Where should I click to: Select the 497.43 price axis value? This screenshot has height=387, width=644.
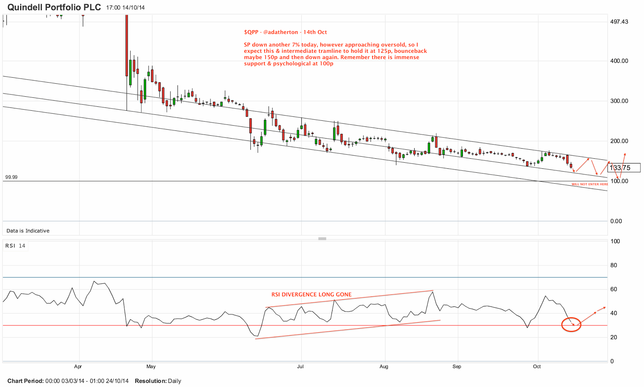619,22
